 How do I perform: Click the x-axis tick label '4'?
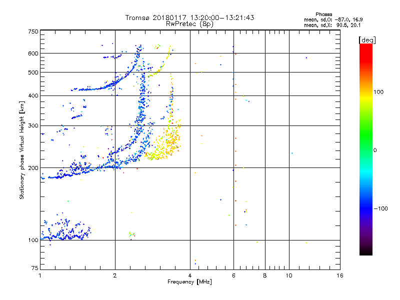pyautogui.click(x=190, y=275)
